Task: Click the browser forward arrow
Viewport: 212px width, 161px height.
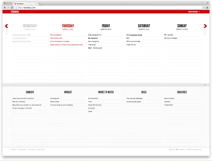Action: 8,8
